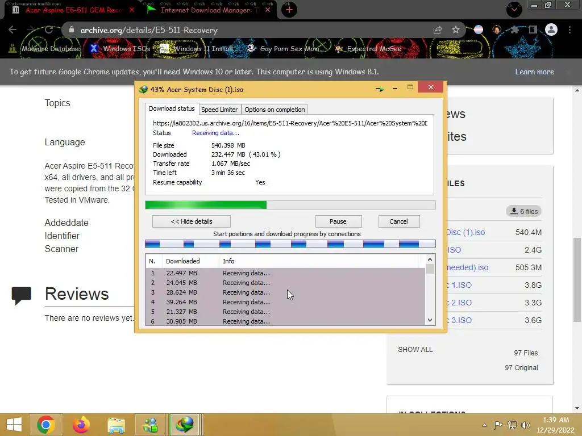Open the Disc (1).iso file link
The height and width of the screenshot is (436, 582).
[466, 232]
